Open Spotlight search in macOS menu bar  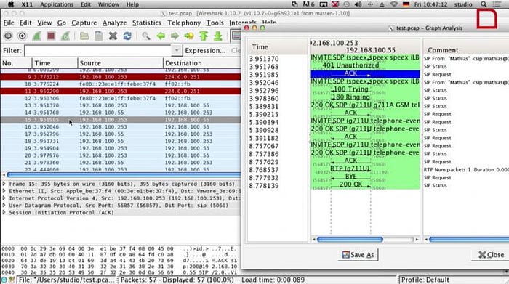click(x=484, y=4)
